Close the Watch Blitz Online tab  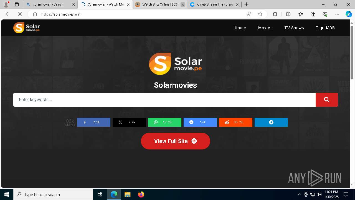tap(183, 4)
